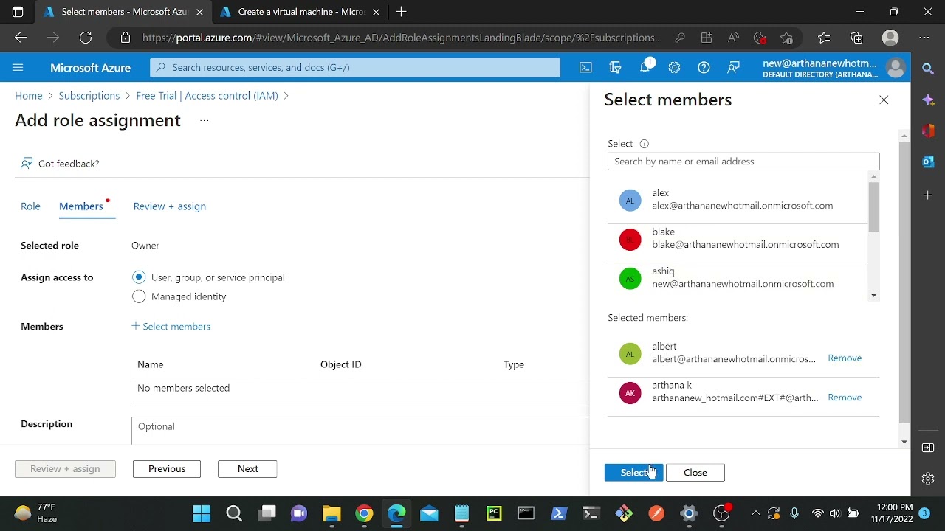Click the panel scrollbar down arrow

click(904, 442)
